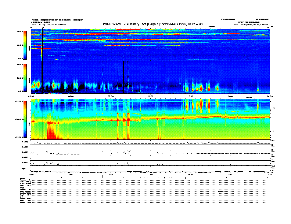
Task: Click the TNR spectrogram panel
Action: pos(151,119)
